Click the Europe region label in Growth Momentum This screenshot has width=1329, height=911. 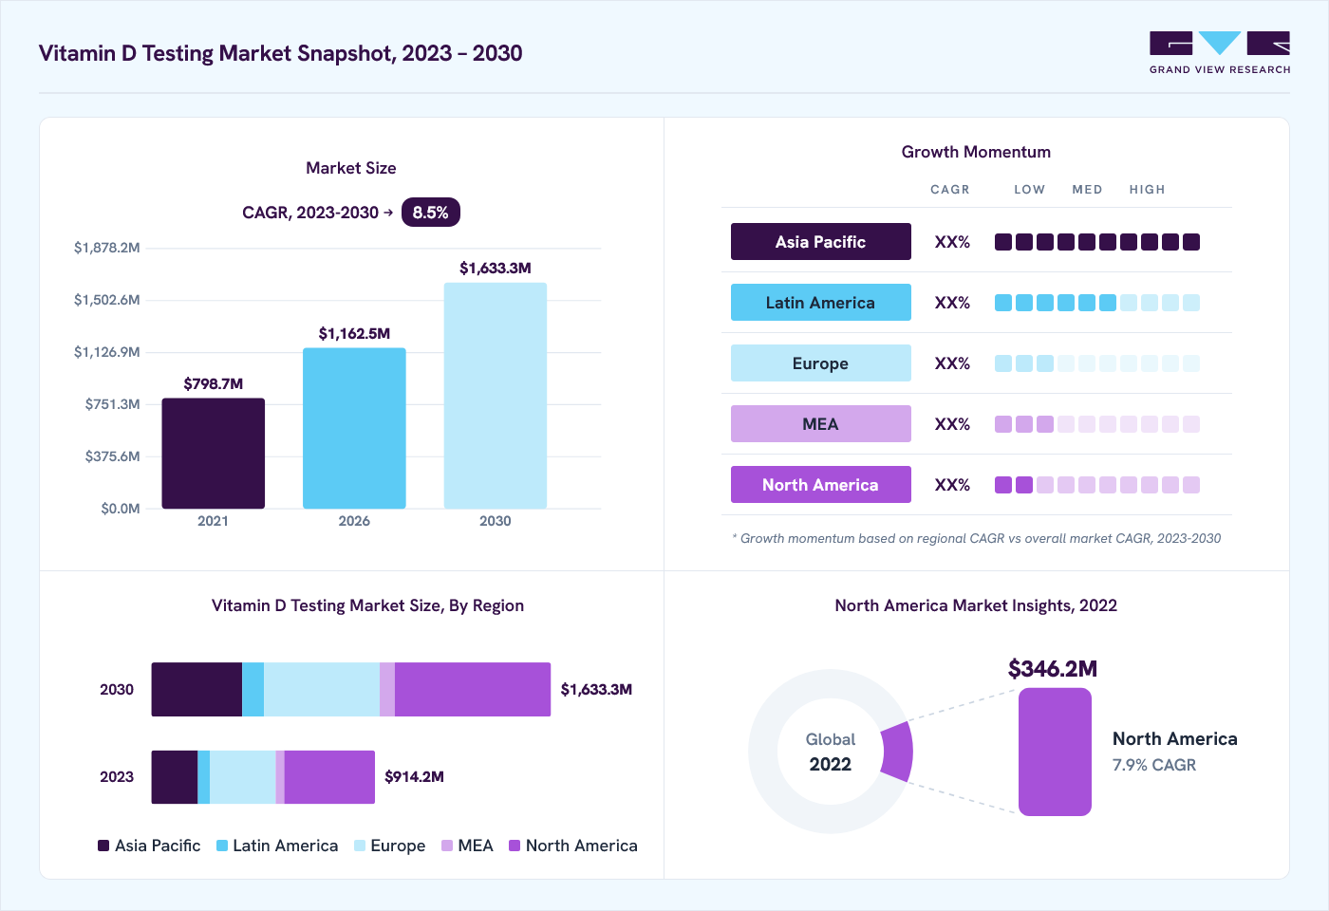pyautogui.click(x=820, y=363)
